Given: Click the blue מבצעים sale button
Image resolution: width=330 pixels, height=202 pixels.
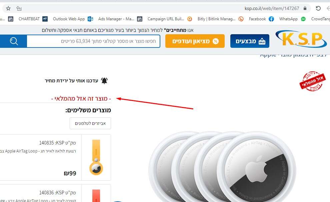Looking at the screenshot, I should (250, 41).
